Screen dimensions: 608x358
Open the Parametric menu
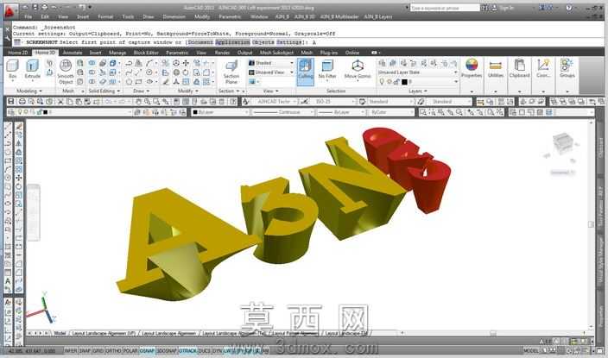pyautogui.click(x=230, y=16)
